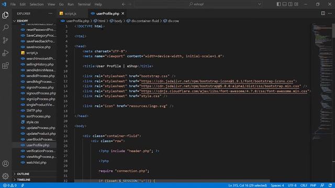Open style.css in the explorer
This screenshot has height=188, width=335.
point(32,122)
